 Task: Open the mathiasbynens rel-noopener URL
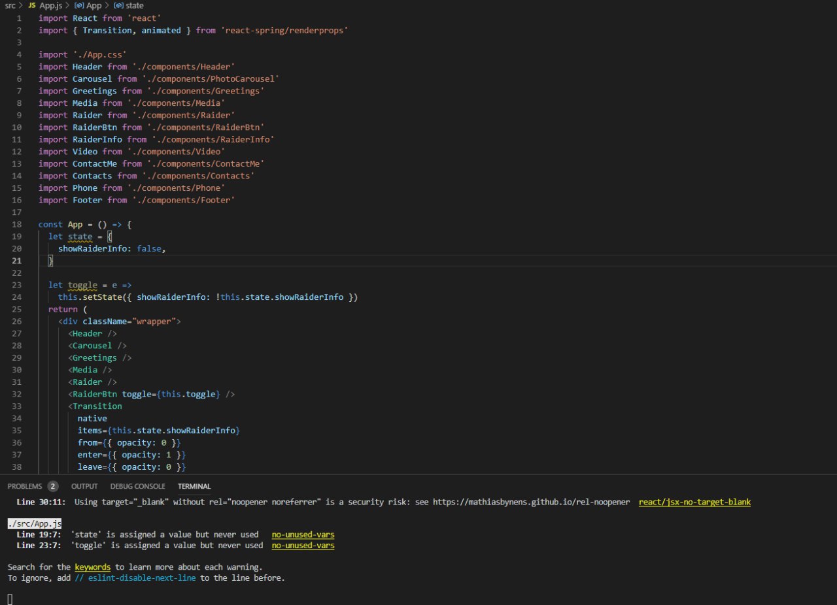[531, 502]
